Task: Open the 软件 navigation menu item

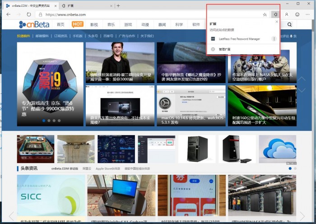Action: point(196,24)
